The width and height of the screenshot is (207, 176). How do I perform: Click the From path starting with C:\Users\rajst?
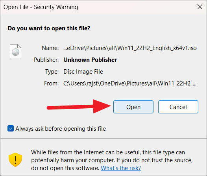pos(130,83)
